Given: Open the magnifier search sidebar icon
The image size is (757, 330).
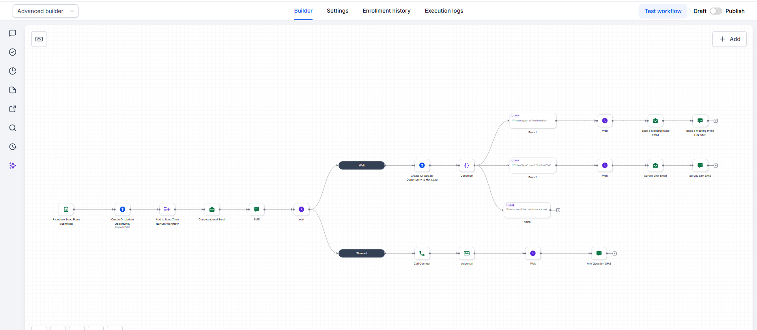Looking at the screenshot, I should click(13, 128).
